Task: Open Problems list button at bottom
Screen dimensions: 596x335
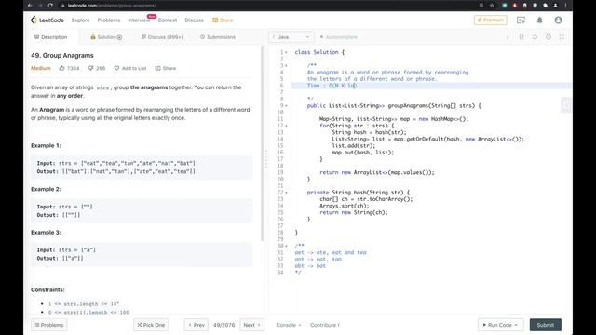Action: point(49,325)
